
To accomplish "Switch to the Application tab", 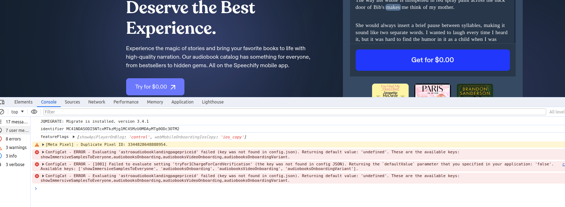I will click(x=182, y=102).
